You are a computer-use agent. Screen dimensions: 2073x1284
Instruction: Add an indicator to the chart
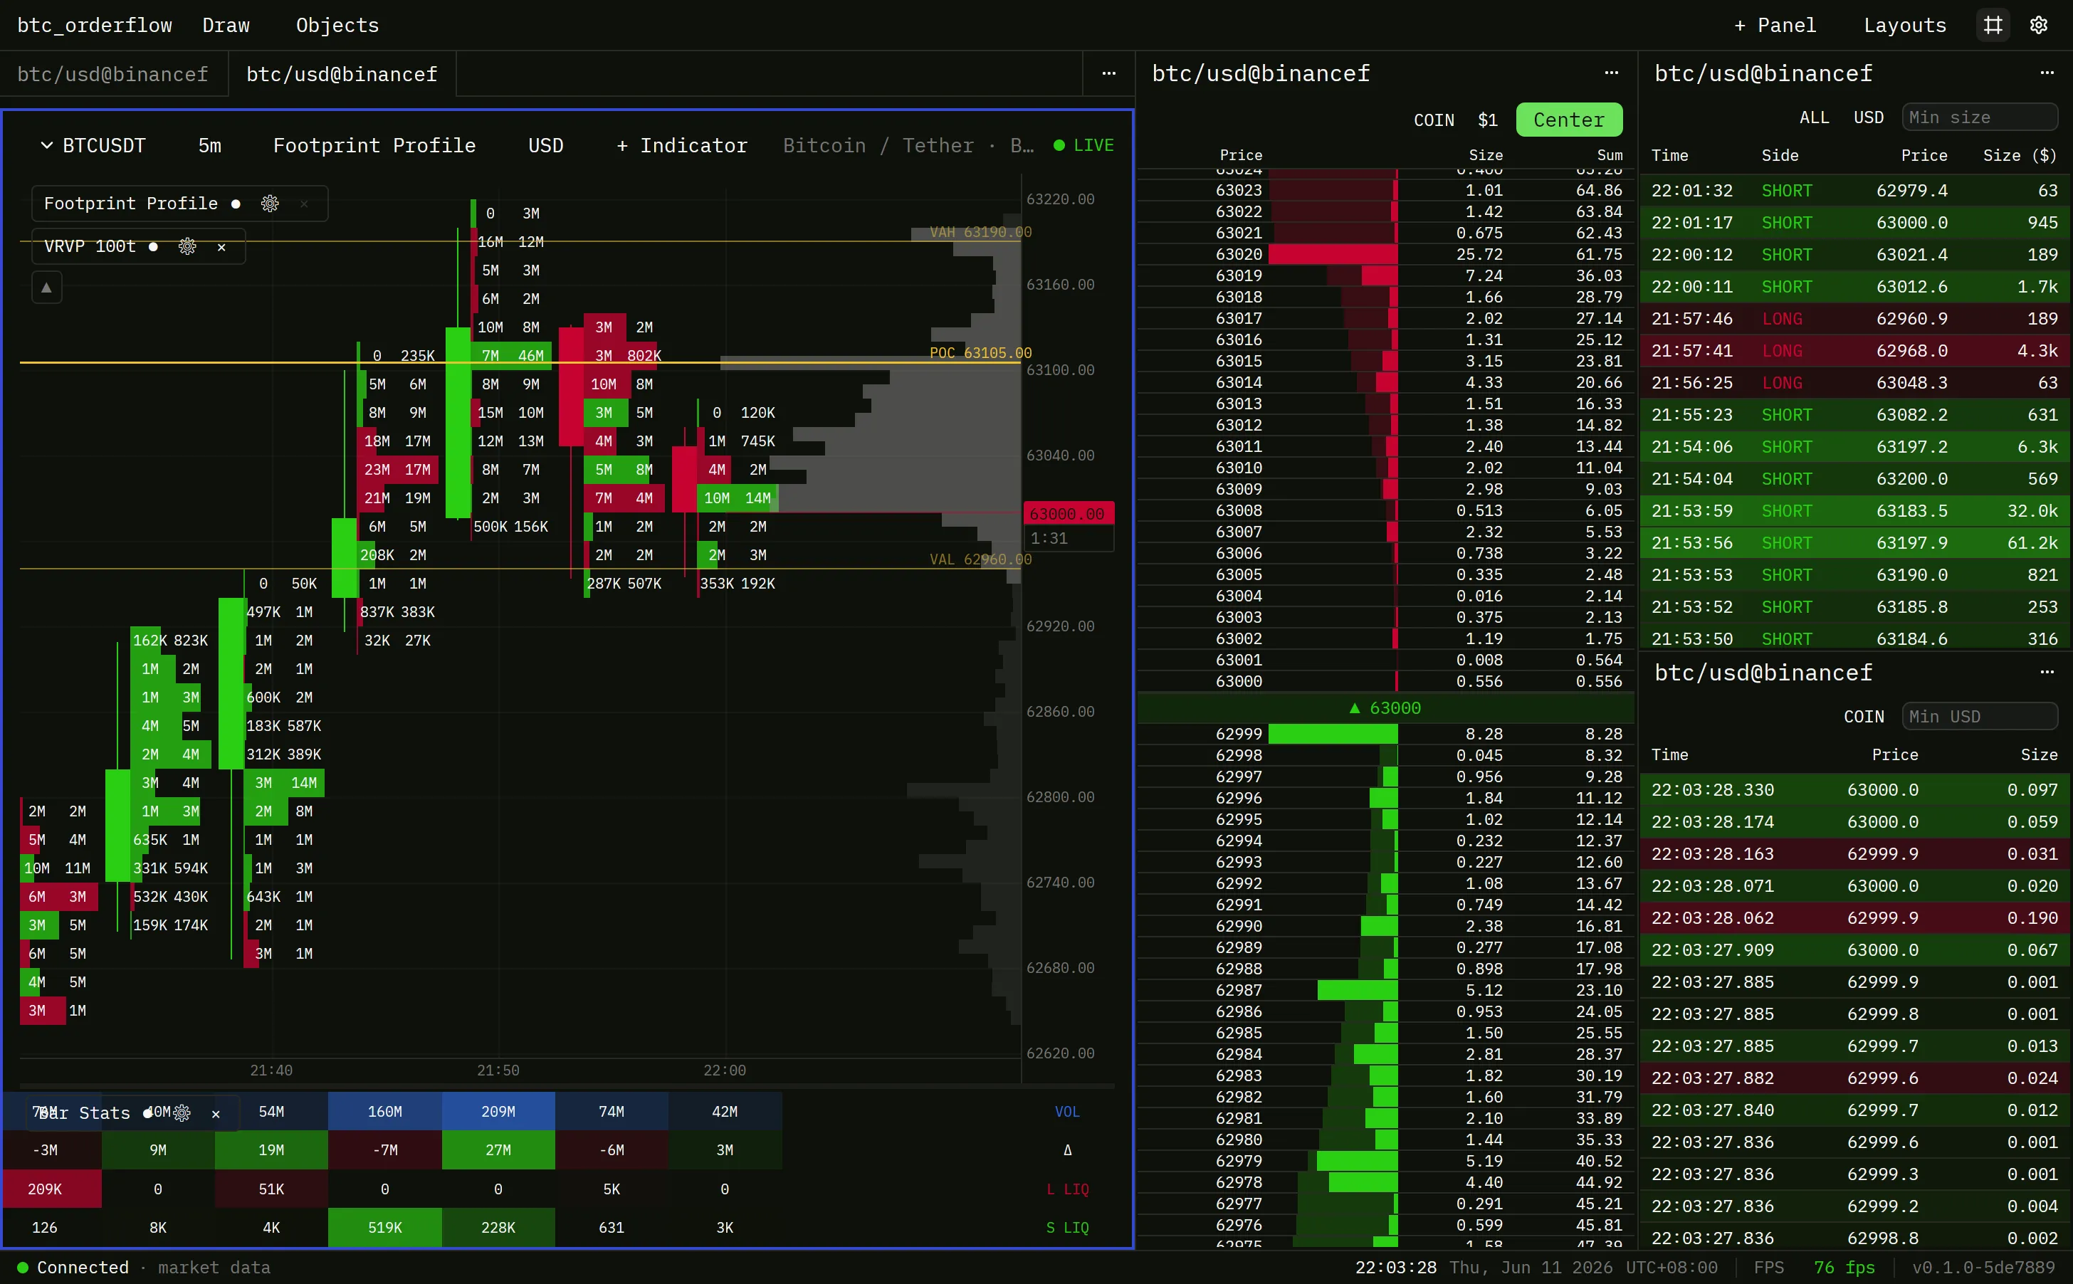pyautogui.click(x=682, y=145)
